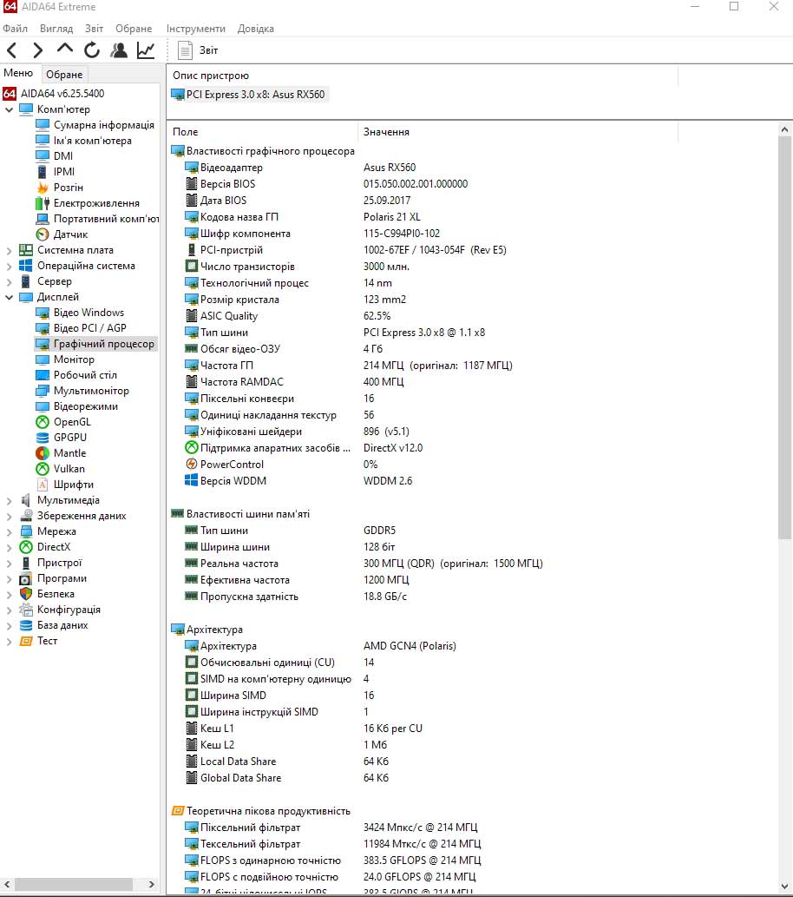
Task: Go back with the left arrow toolbar icon
Action: pyautogui.click(x=12, y=50)
